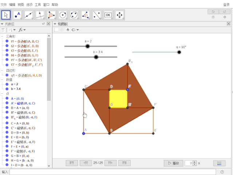Image resolution: width=233 pixels, height=175 pixels.
Task: Open the fx description dropdown
Action: point(22,30)
